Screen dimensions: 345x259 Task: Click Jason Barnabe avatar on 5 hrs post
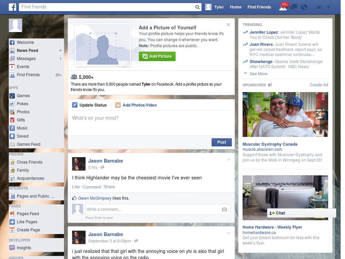click(x=79, y=164)
